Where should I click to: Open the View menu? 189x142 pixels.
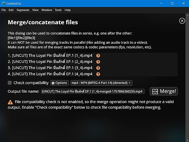pyautogui.click(x=35, y=10)
